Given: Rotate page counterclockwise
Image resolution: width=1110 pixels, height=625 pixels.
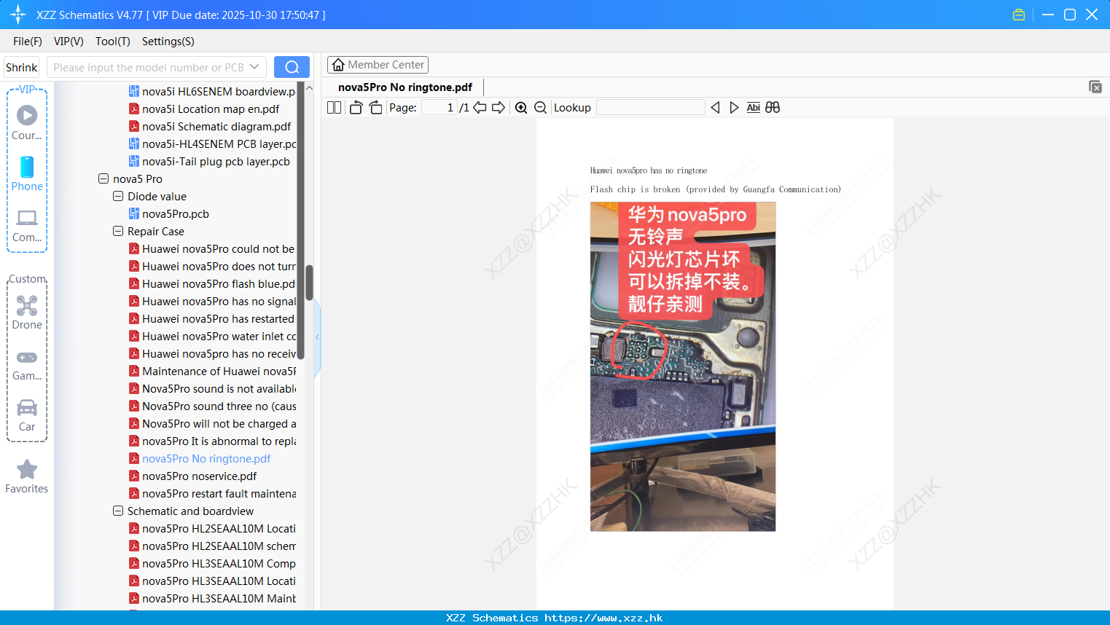Looking at the screenshot, I should (356, 108).
